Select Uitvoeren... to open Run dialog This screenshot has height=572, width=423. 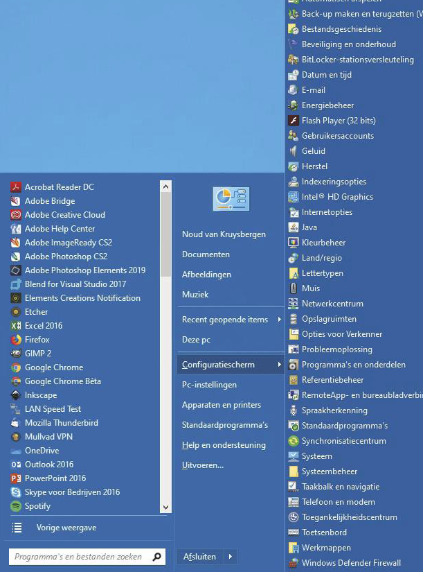point(203,465)
